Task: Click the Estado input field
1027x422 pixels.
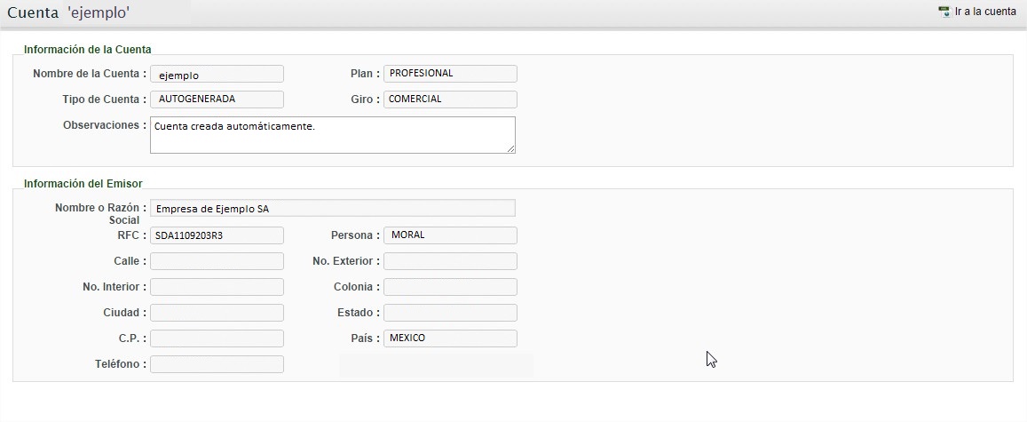Action: (x=450, y=313)
